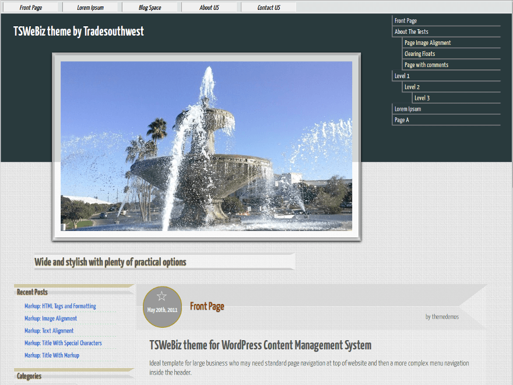
Task: Open the Front Page navigation tab
Action: tap(30, 7)
